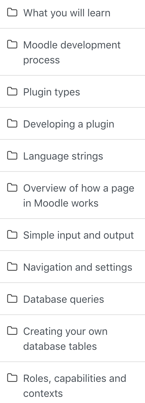
Task: Click the Navigation and settings folder icon
Action: (12, 267)
